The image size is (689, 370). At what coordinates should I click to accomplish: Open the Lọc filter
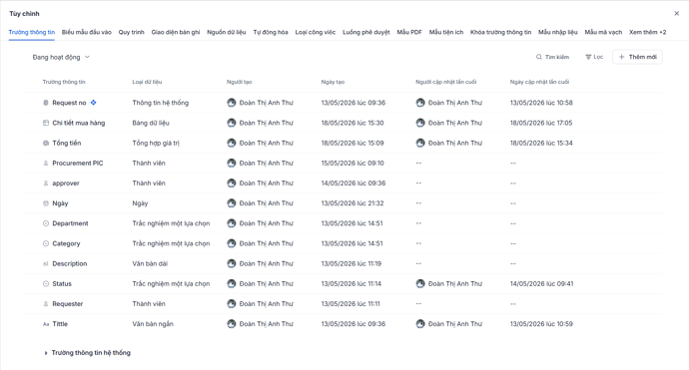(594, 57)
